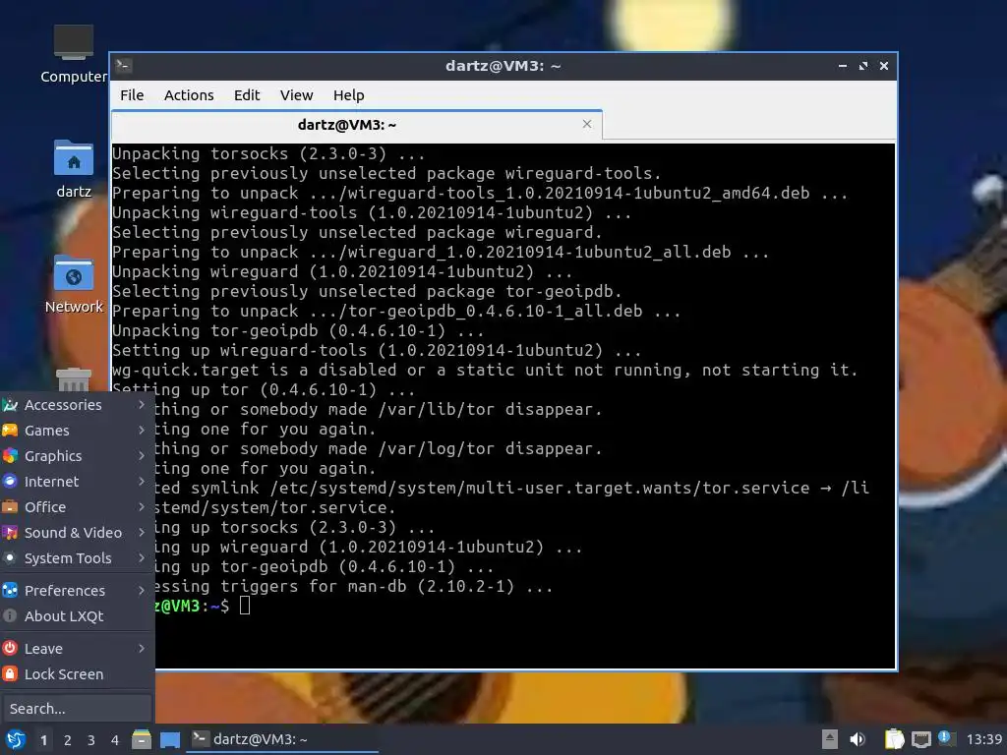Click the System Tools category icon
The width and height of the screenshot is (1007, 755).
[10, 558]
